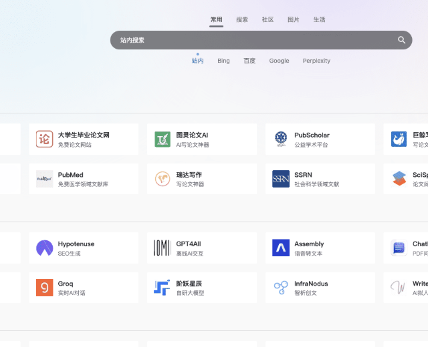The image size is (428, 347).
Task: Open the Groq title link
Action: pos(66,284)
